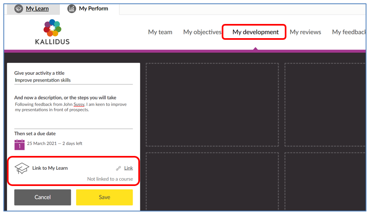Select the My development menu item
The width and height of the screenshot is (369, 214).
tap(255, 32)
